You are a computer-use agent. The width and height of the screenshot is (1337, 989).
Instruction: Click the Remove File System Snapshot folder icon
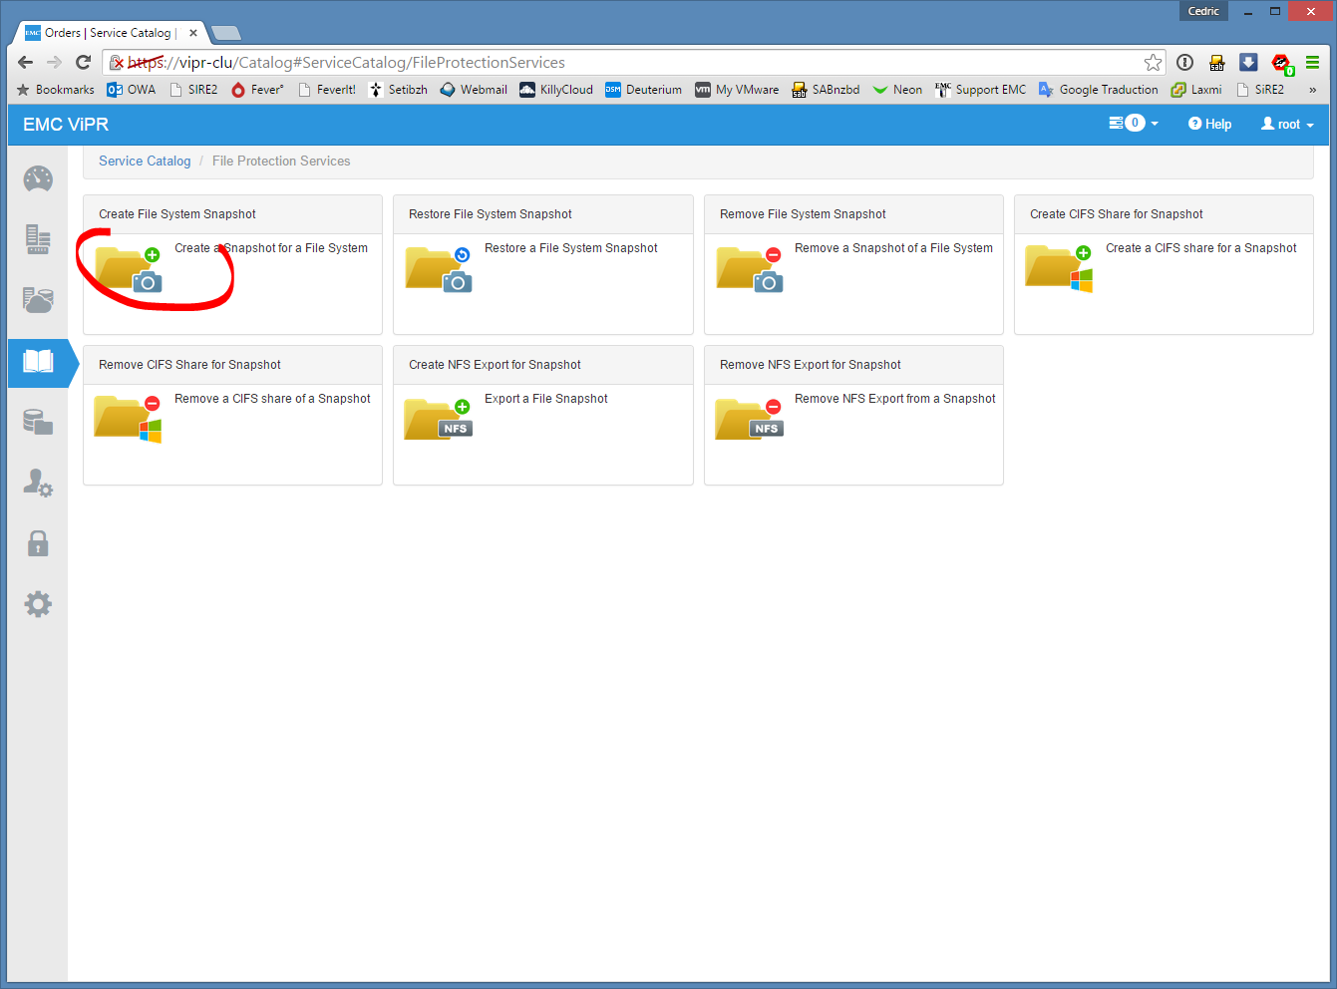click(750, 269)
